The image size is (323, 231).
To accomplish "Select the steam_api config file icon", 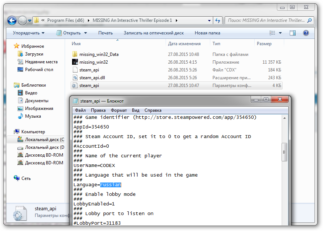I will (75, 85).
